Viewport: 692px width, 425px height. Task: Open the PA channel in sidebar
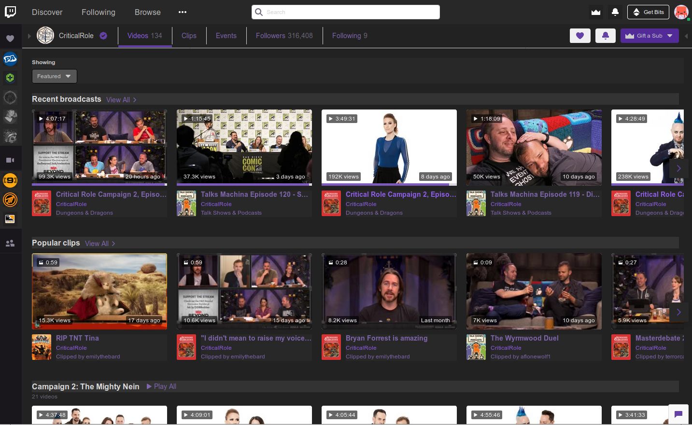pyautogui.click(x=10, y=59)
